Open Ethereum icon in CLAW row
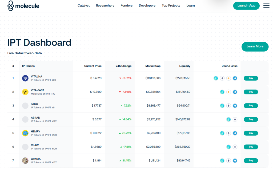 [235, 147]
